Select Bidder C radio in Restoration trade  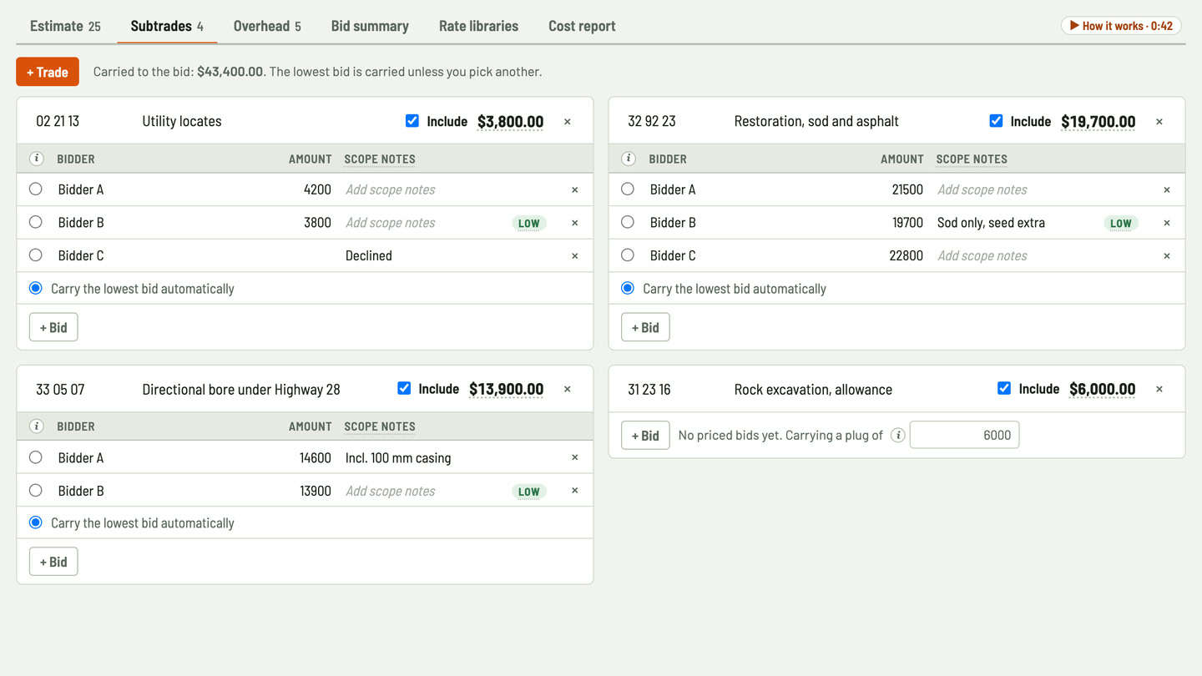[628, 255]
